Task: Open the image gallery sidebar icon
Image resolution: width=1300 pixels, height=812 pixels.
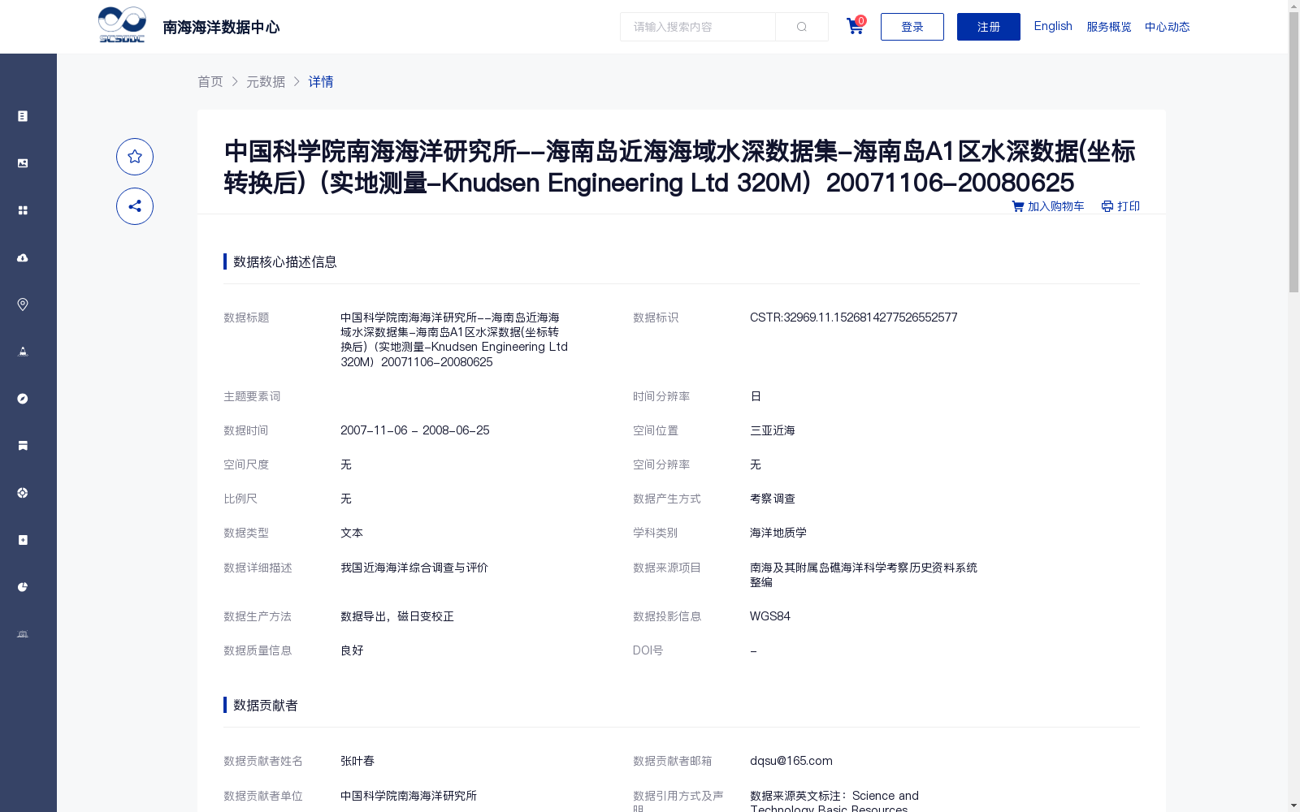Action: tap(23, 163)
